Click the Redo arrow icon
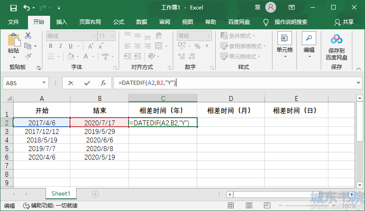Image resolution: width=365 pixels, height=211 pixels. tap(43, 8)
